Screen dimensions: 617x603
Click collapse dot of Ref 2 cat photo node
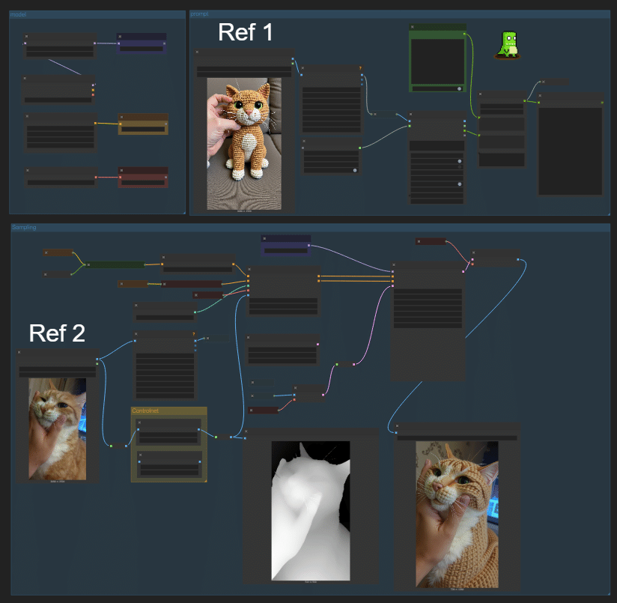click(x=19, y=352)
